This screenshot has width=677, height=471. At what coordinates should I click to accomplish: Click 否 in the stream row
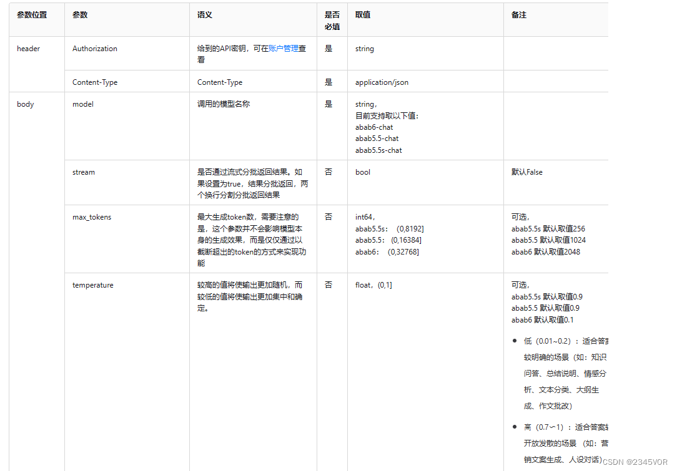[x=329, y=172]
